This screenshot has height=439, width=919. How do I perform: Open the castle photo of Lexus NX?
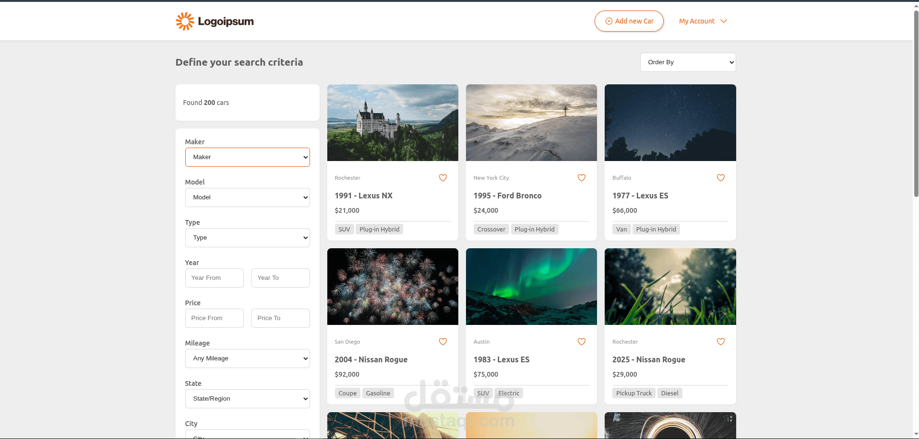point(393,123)
